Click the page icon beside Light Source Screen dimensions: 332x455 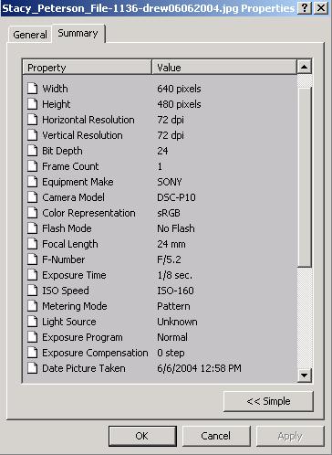[33, 322]
